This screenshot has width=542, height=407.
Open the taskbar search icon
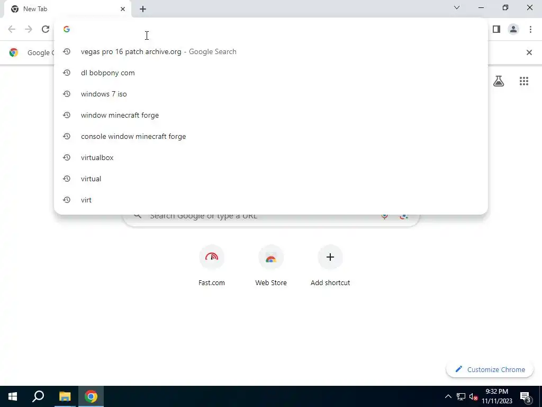pos(38,396)
